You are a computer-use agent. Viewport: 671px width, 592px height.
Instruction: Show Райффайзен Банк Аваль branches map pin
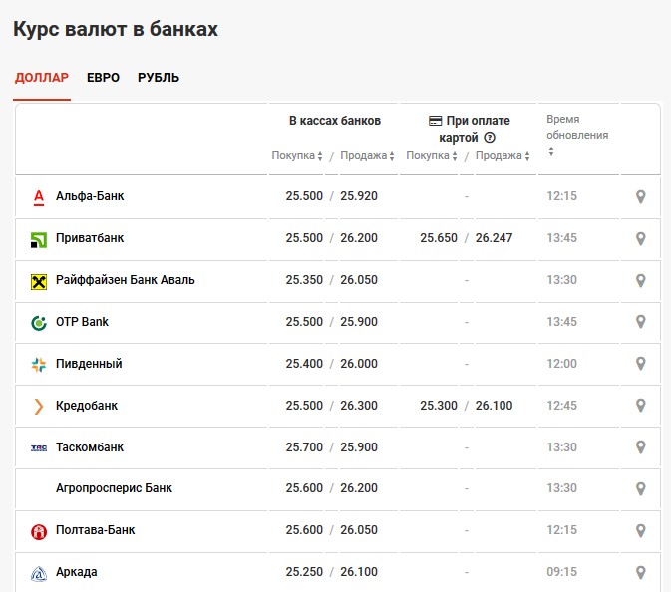point(640,281)
